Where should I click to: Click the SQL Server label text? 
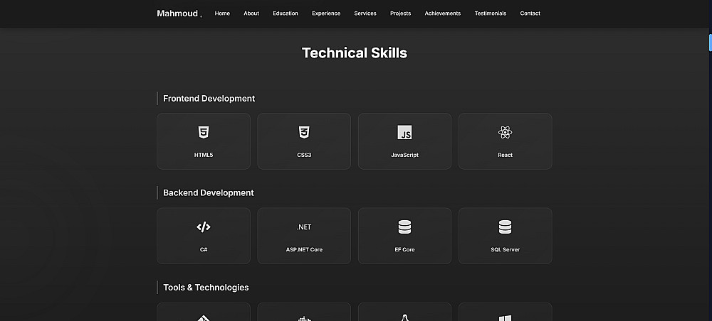[x=505, y=249]
